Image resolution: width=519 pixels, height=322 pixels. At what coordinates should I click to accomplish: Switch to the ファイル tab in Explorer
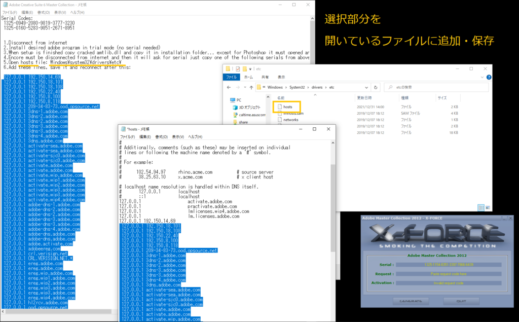tap(231, 77)
